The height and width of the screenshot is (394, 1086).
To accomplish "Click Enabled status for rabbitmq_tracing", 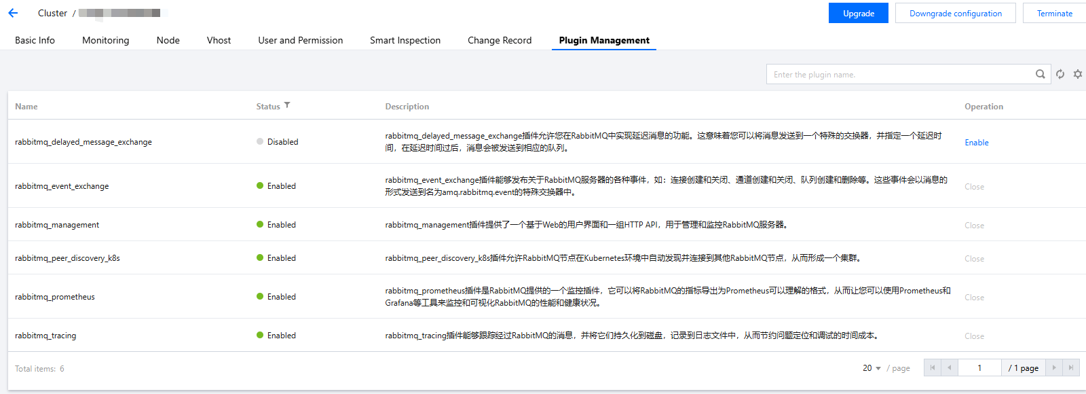I will click(x=276, y=336).
